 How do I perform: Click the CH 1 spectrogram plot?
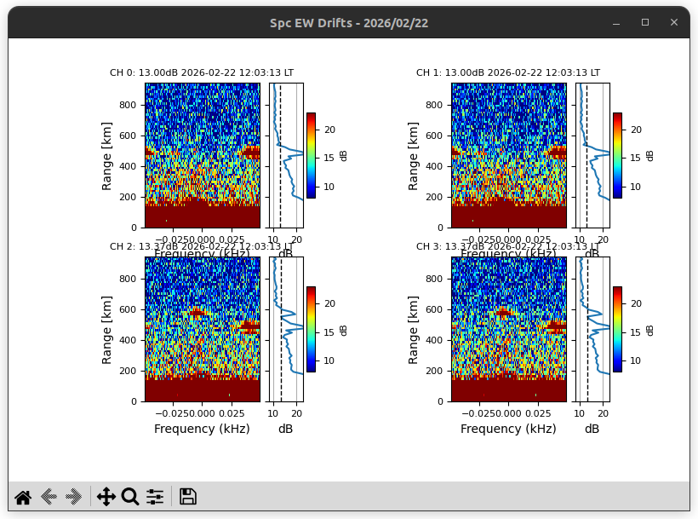pos(509,155)
